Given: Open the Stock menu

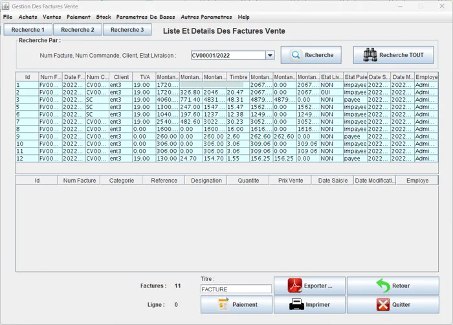Looking at the screenshot, I should point(104,17).
